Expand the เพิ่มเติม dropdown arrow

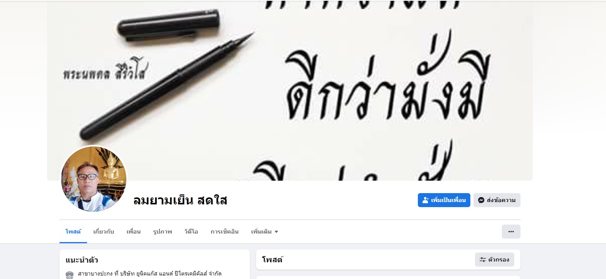276,232
